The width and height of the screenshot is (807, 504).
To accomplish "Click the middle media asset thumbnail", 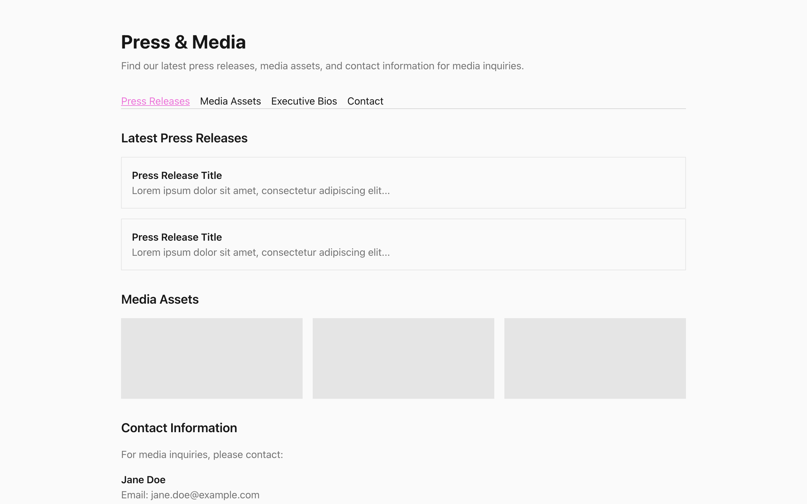I will click(x=403, y=358).
